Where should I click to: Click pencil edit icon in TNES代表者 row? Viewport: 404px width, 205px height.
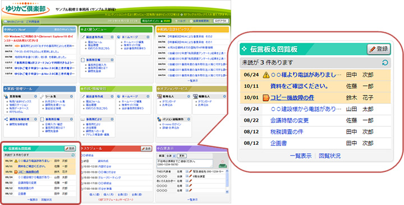(191, 171)
